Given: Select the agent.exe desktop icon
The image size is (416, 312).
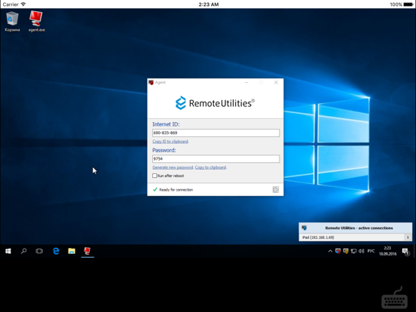Looking at the screenshot, I should (37, 21).
